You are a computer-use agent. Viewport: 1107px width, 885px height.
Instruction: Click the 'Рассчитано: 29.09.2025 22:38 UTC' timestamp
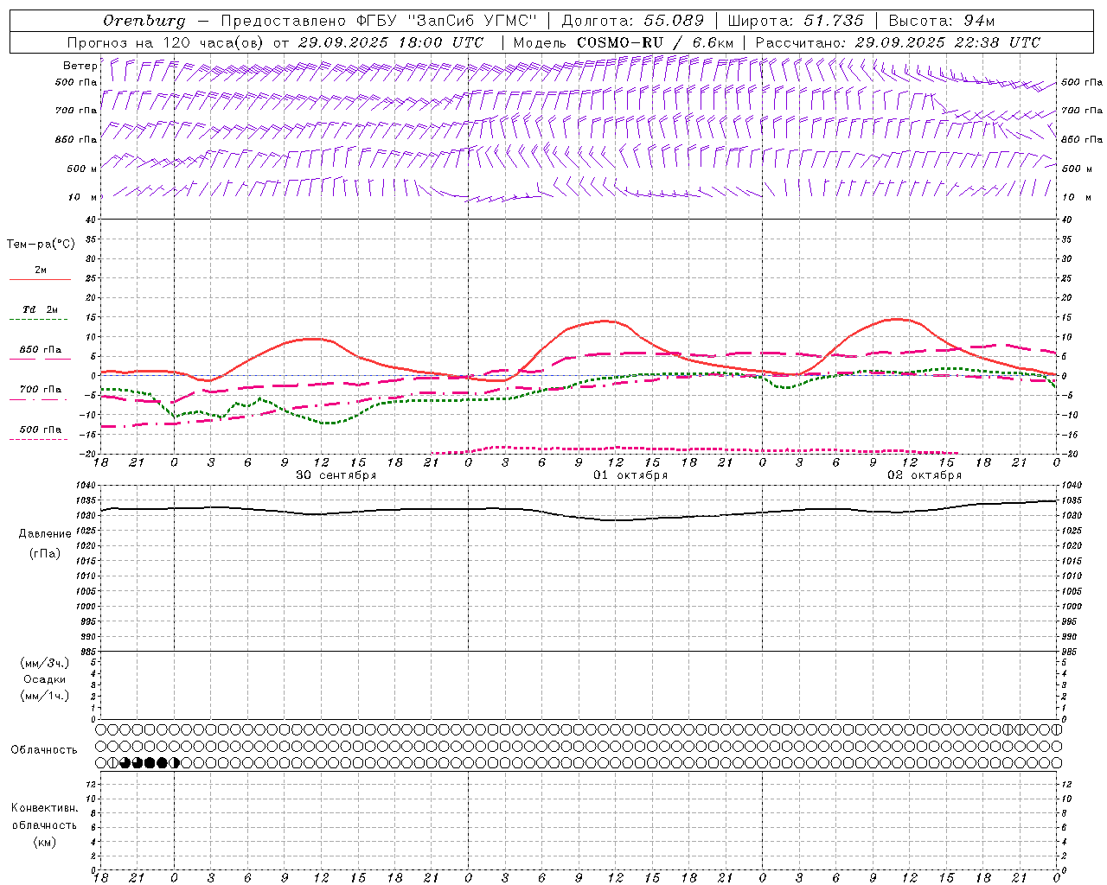click(898, 42)
